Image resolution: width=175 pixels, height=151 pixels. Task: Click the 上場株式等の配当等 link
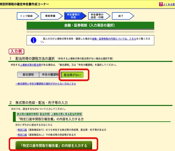tap(31, 65)
